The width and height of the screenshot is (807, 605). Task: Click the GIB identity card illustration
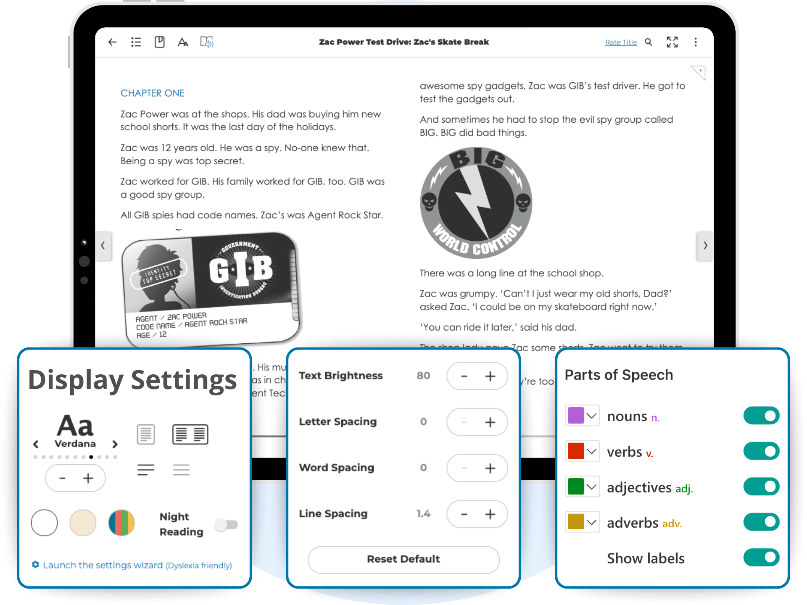(x=212, y=290)
